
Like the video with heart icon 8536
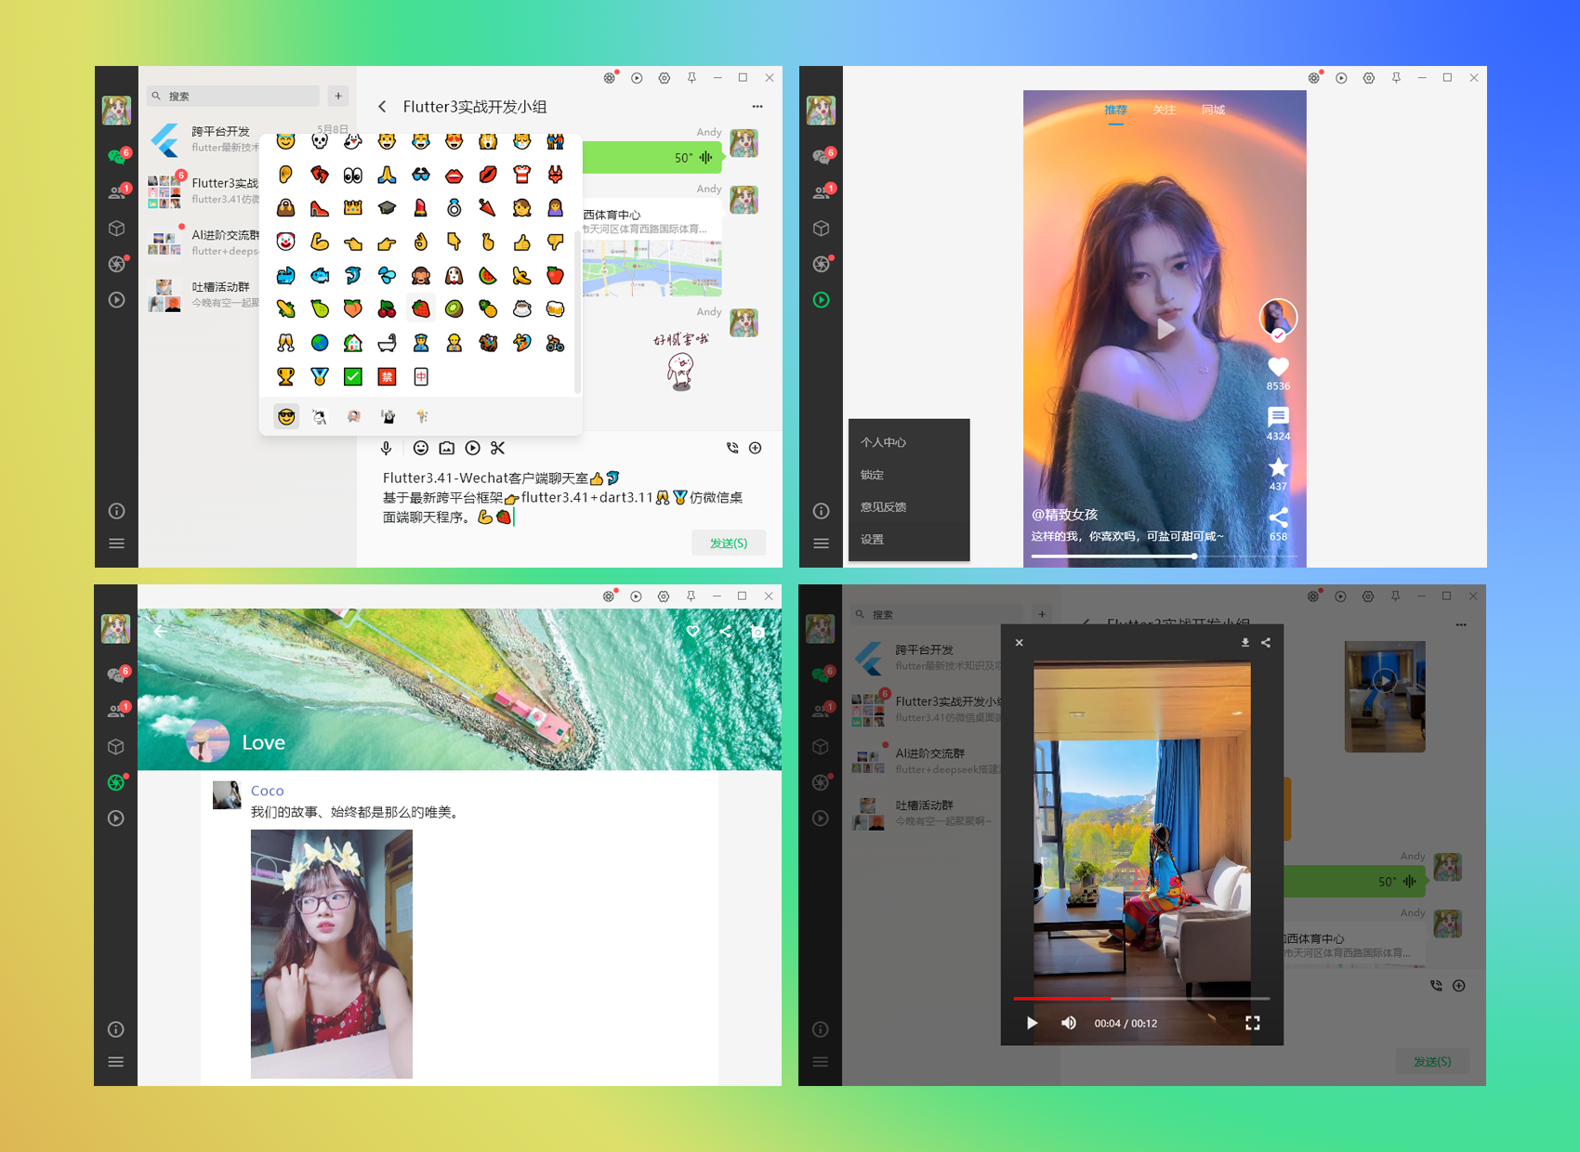(x=1278, y=367)
